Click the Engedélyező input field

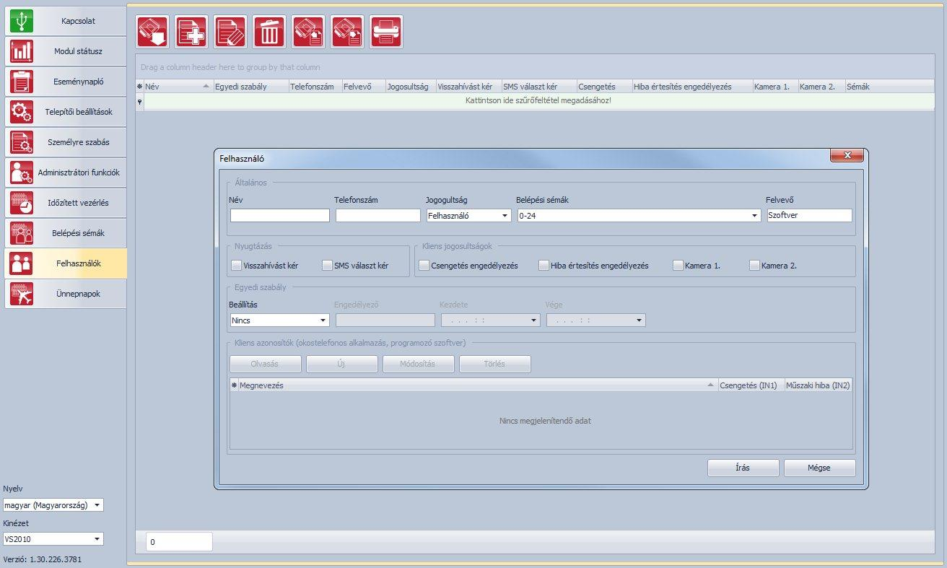tap(385, 320)
